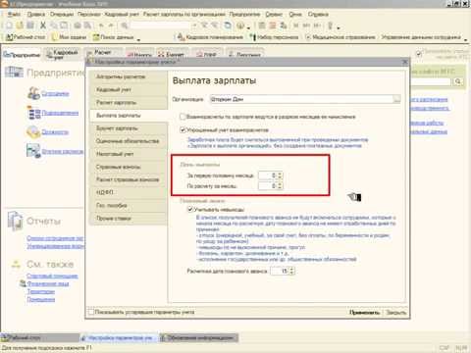Open the Подразделения link

60,113
